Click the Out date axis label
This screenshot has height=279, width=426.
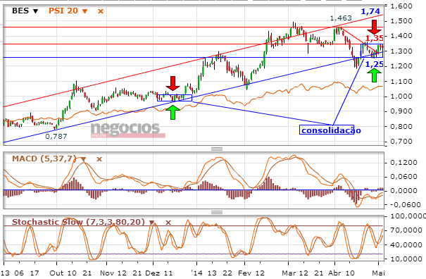pyautogui.click(x=56, y=273)
